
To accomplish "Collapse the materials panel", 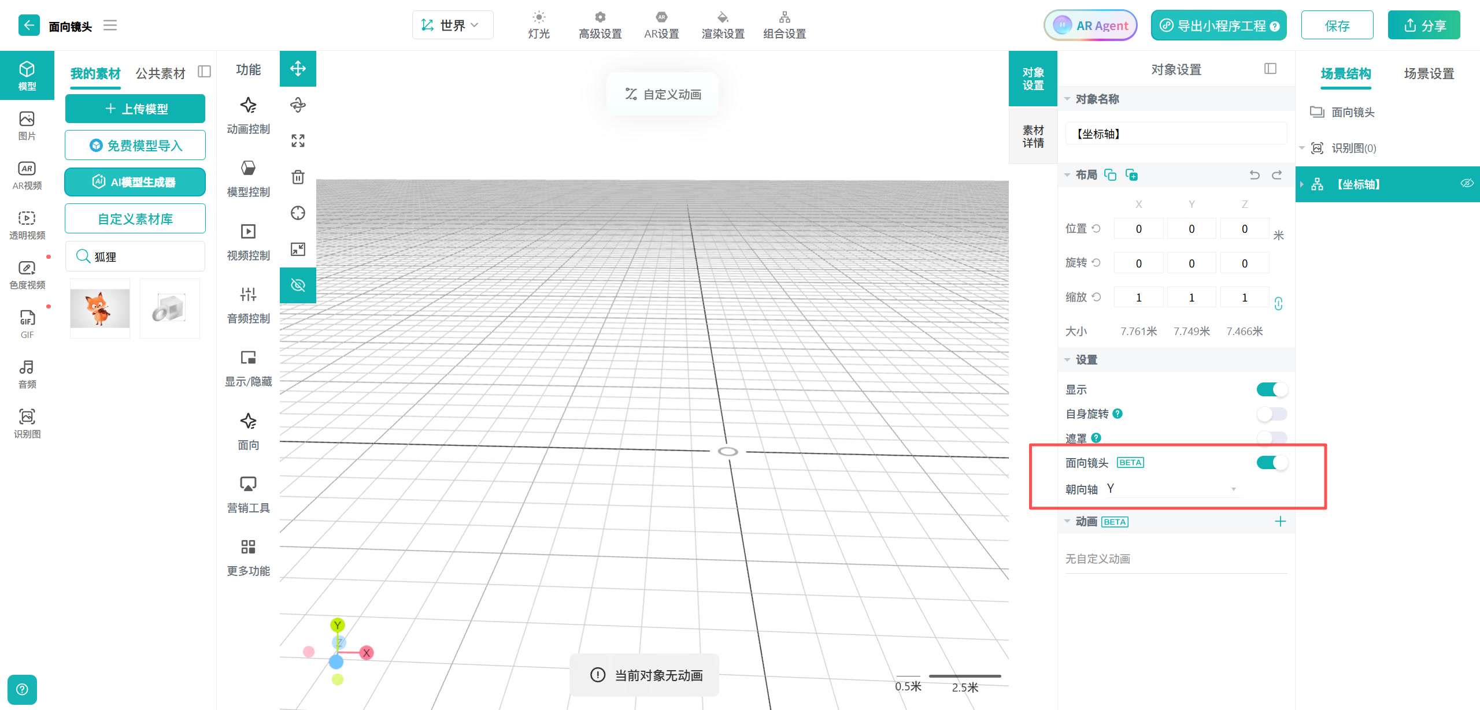I will tap(204, 71).
